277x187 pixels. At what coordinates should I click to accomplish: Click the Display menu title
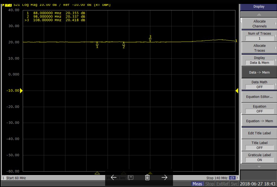[259, 7]
